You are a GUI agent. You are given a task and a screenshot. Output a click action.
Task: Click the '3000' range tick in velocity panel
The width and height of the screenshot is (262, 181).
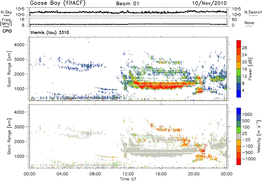19,127
